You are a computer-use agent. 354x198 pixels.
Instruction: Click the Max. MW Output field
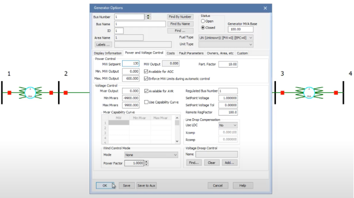pyautogui.click(x=130, y=78)
